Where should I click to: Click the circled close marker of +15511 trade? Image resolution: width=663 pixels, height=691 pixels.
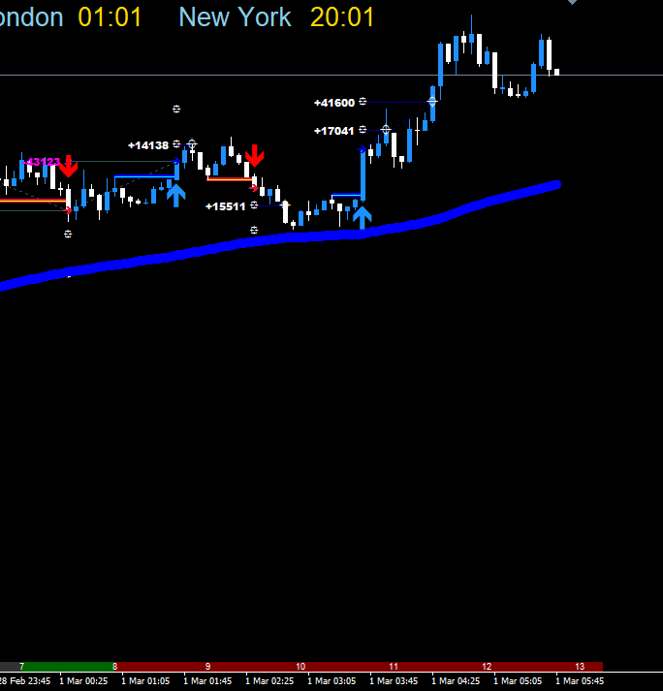[x=285, y=204]
